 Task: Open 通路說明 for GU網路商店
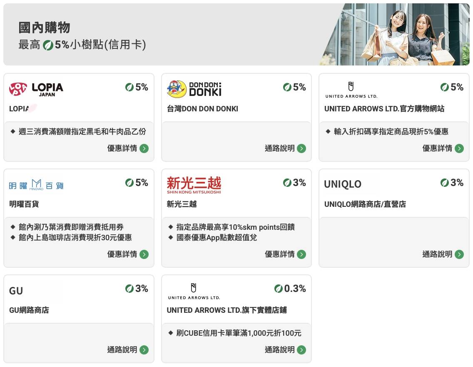(x=128, y=350)
